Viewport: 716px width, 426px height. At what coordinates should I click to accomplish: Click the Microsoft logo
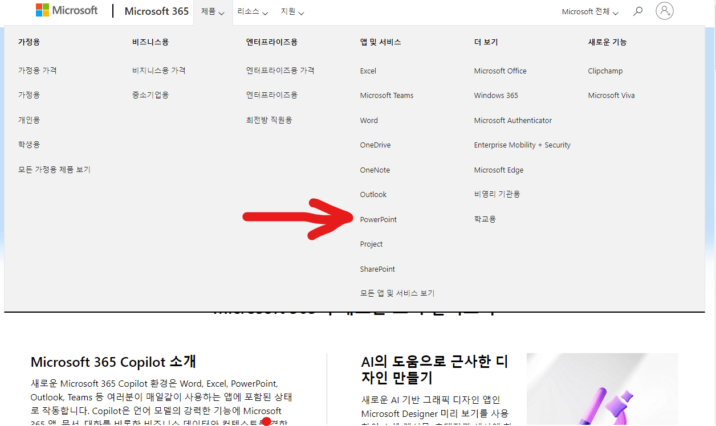(67, 10)
